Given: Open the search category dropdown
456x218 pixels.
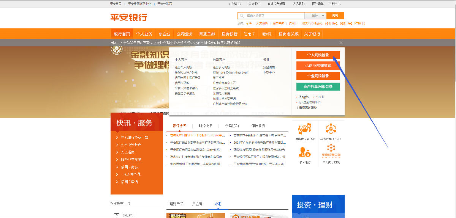Looking at the screenshot, I should coord(316,16).
